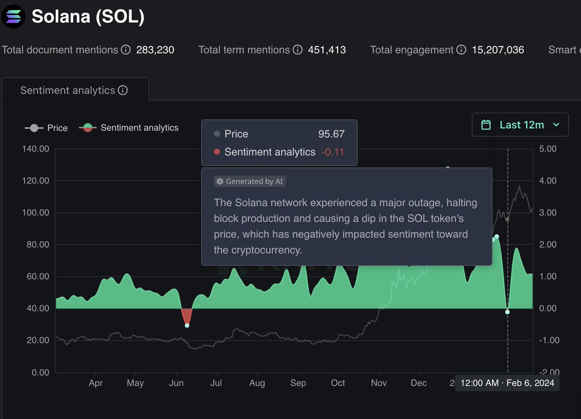Click the Apr label on x-axis
The height and width of the screenshot is (419, 581).
[x=95, y=383]
